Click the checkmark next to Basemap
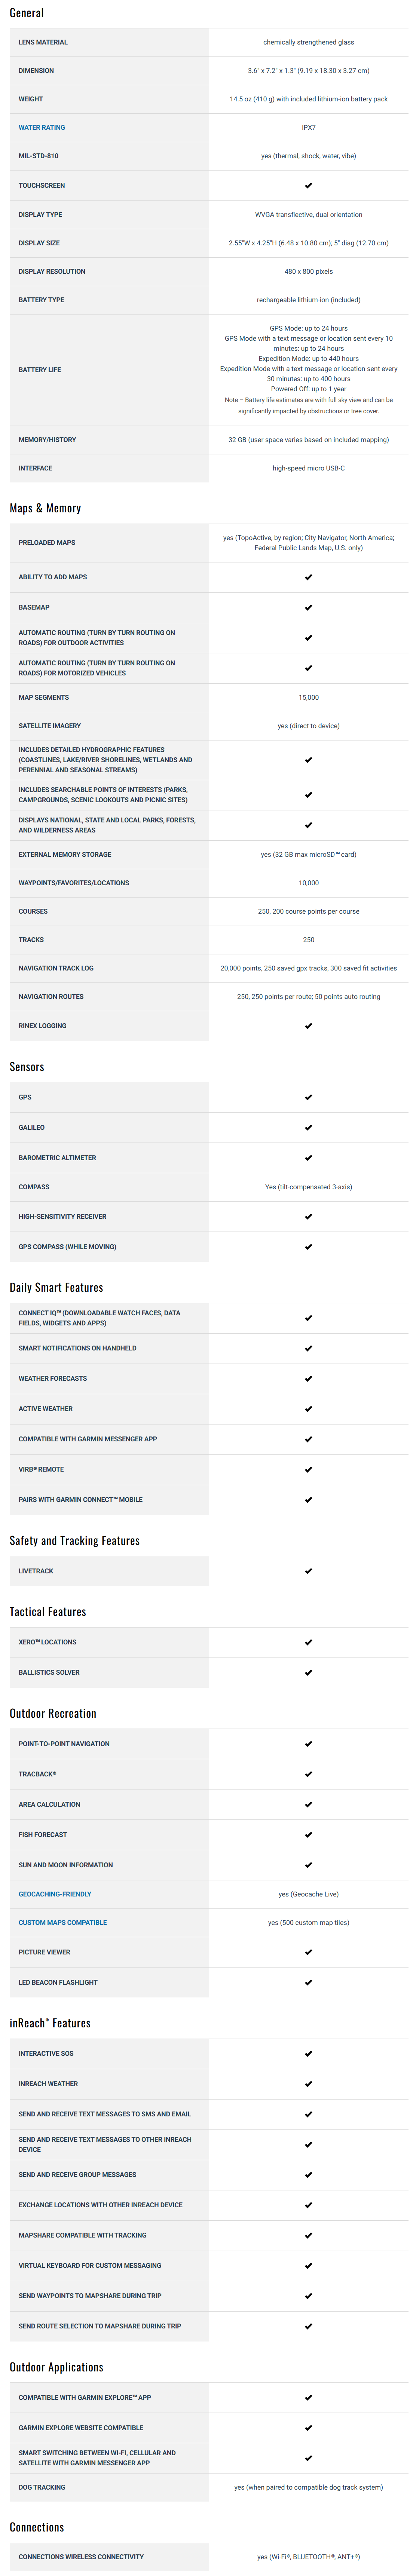 pos(308,607)
